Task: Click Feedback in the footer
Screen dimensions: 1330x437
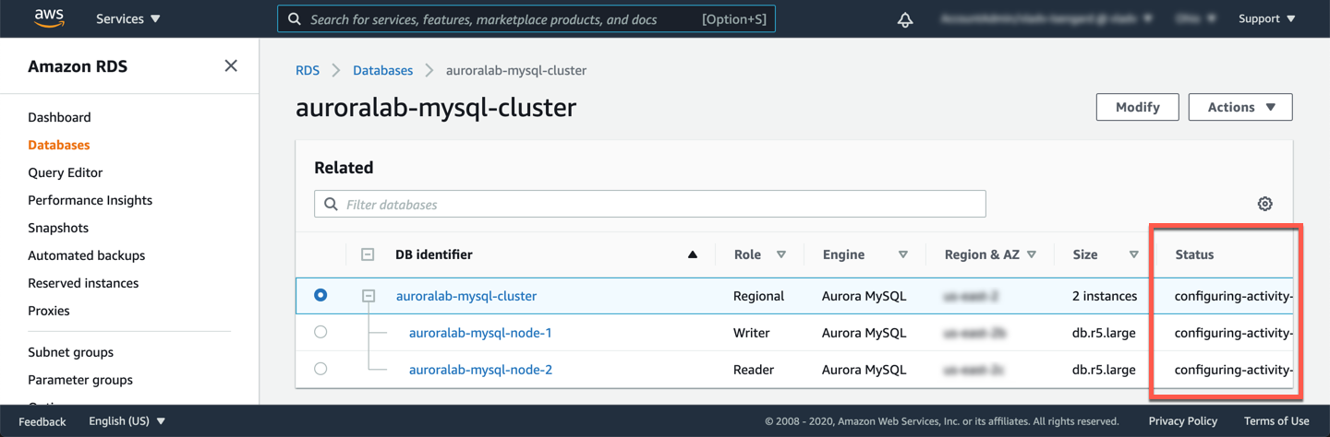Action: pos(42,421)
